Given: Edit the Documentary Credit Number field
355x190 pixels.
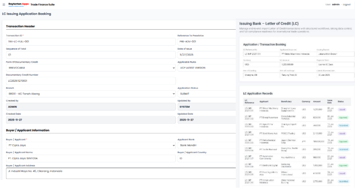Looking at the screenshot, I should (x=91, y=81).
